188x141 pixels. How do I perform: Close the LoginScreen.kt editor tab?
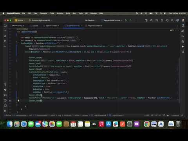(x=81, y=26)
